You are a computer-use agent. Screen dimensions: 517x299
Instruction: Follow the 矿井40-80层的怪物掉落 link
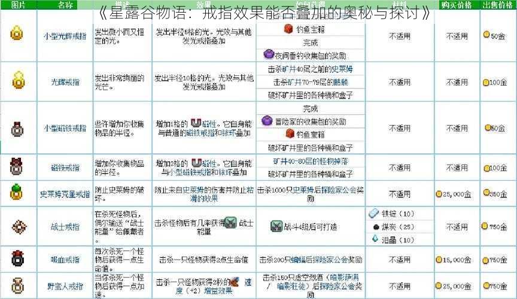(311, 161)
